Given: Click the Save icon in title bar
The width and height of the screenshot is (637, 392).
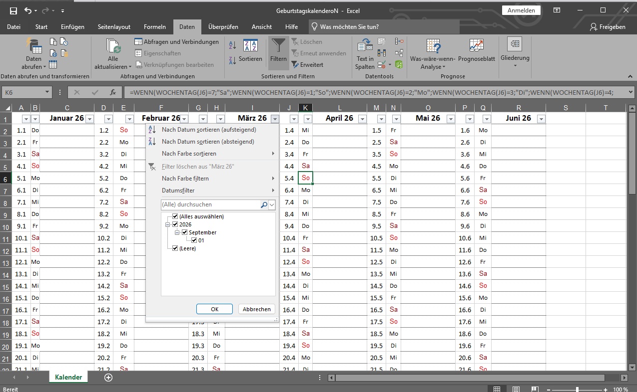Looking at the screenshot, I should pos(13,10).
